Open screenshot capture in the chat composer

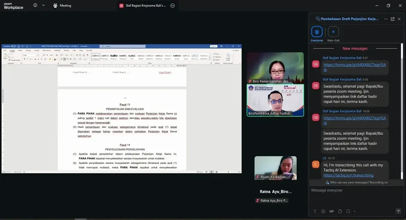[348, 211]
